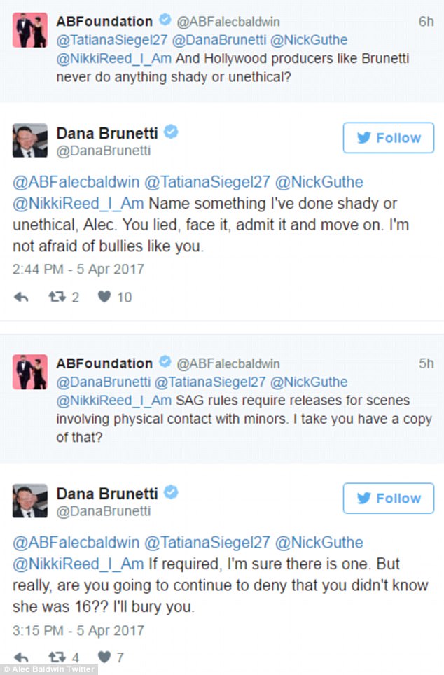This screenshot has width=444, height=675.
Task: Like the tweet with 10 likes
Action: point(104,297)
